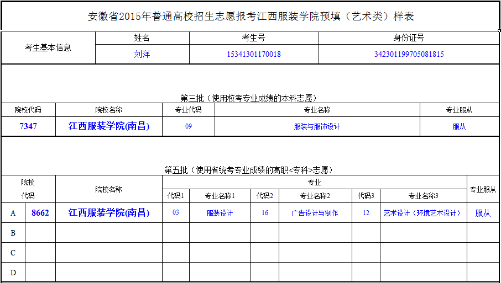501x283 pixels.
Task: Select row label D
Action: pyautogui.click(x=13, y=272)
